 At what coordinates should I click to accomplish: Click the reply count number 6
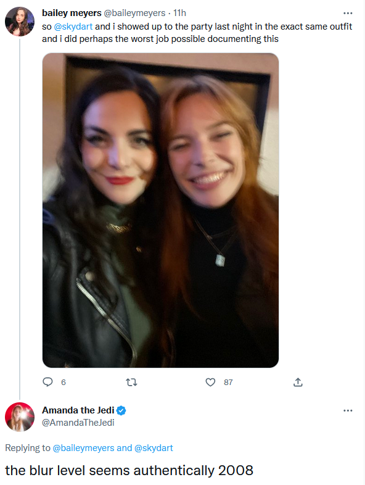[x=64, y=383]
